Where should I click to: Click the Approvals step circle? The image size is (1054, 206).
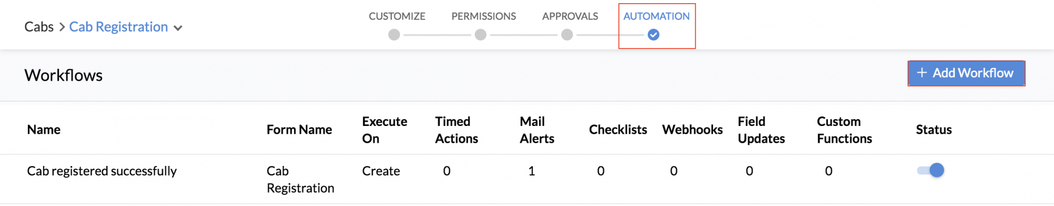pos(567,35)
